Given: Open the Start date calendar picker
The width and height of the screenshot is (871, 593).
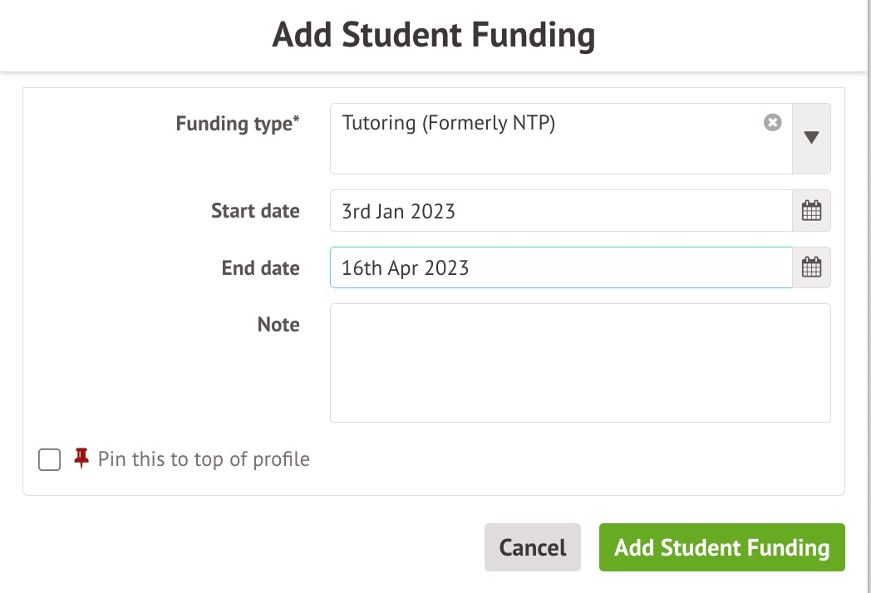Looking at the screenshot, I should pos(811,211).
